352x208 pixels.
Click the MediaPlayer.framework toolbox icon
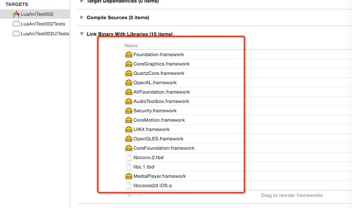click(x=129, y=177)
